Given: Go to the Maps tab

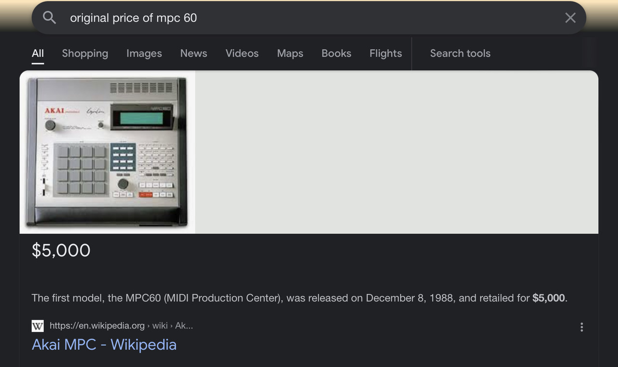Looking at the screenshot, I should coord(290,54).
